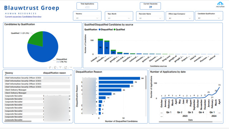
Task: Click the green Qualified legend swatch
Action: pos(114,29)
